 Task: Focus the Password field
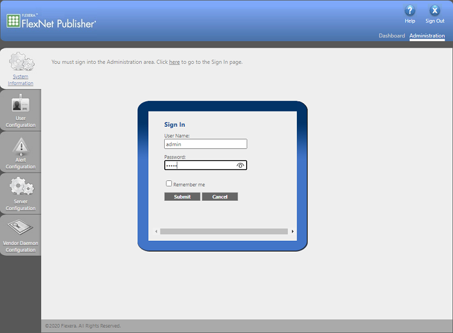(x=206, y=165)
